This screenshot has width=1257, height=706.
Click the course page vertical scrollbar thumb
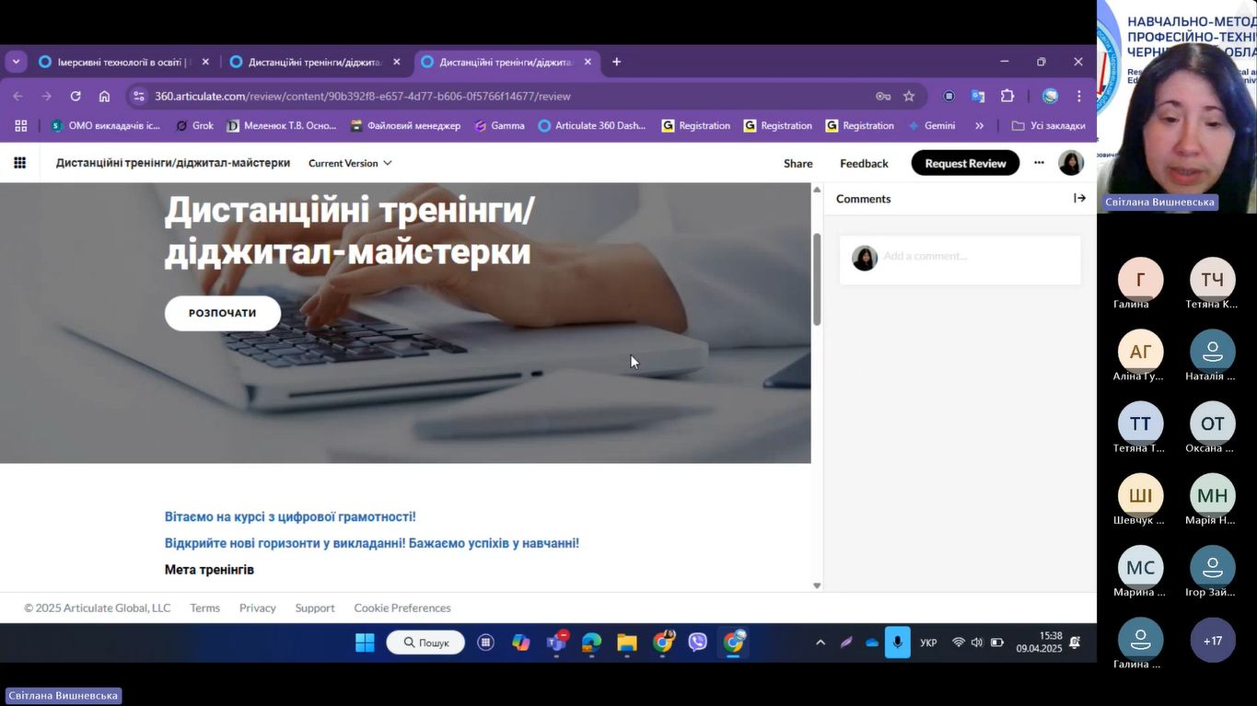click(x=816, y=278)
